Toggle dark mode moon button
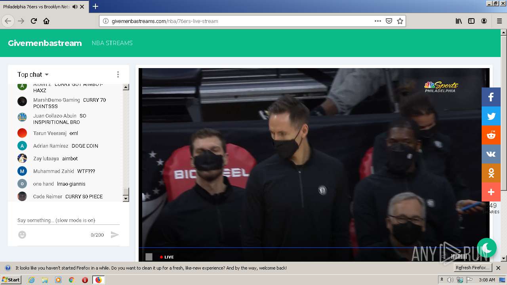This screenshot has width=507, height=285. (x=487, y=248)
